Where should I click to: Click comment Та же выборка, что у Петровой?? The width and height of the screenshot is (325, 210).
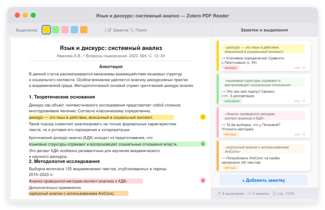point(251,127)
